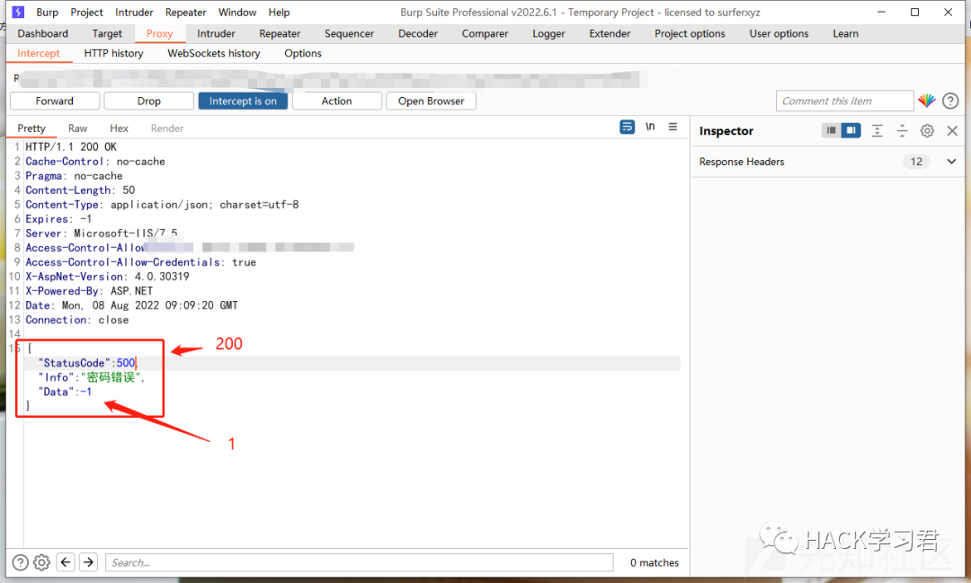Screen dimensions: 971x583
Task: Open the help icon beside the comment field
Action: (x=950, y=101)
